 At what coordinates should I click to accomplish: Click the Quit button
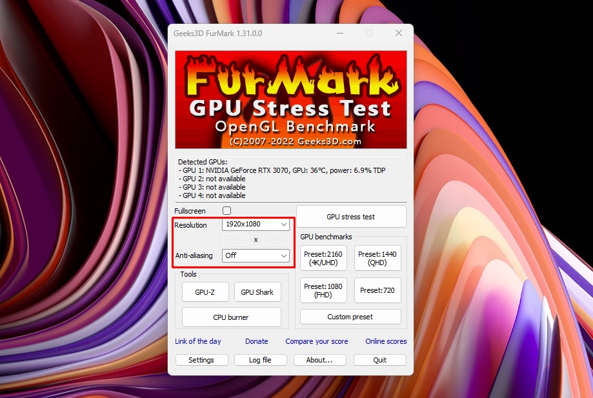[379, 360]
